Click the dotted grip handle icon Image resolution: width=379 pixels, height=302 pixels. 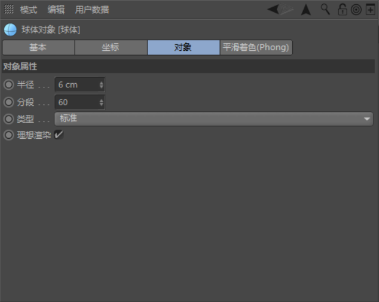coord(9,9)
